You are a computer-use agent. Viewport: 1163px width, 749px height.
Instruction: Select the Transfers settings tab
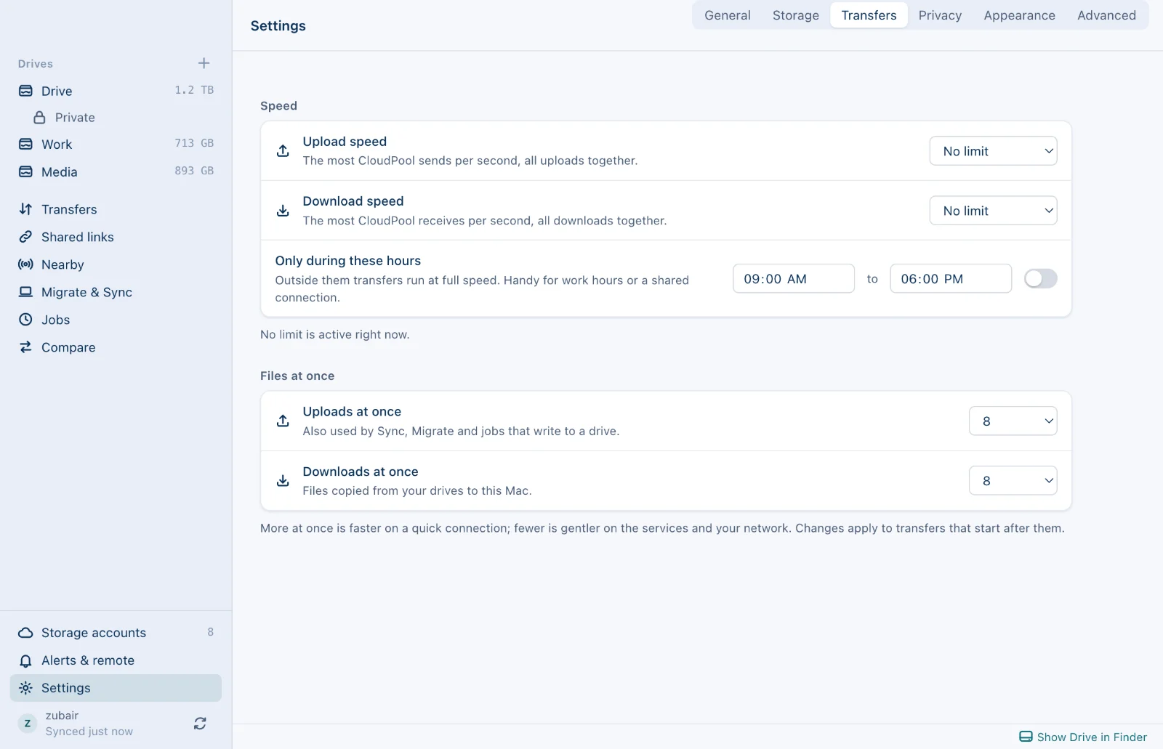[869, 15]
